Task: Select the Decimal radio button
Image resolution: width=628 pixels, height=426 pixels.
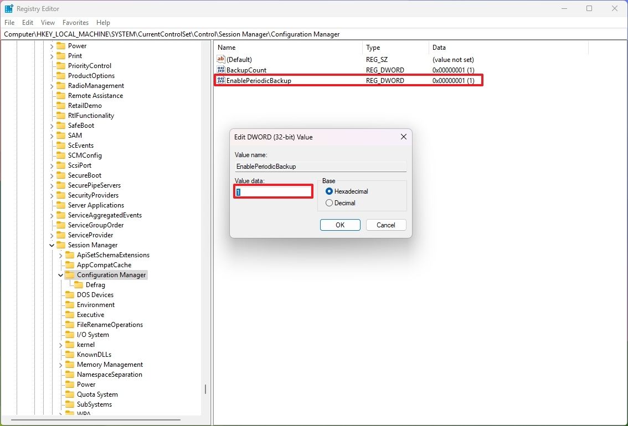Action: point(330,202)
